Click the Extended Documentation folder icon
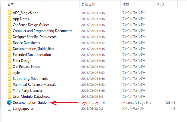Viewport: 187px width, 122px height. pyautogui.click(x=9, y=54)
